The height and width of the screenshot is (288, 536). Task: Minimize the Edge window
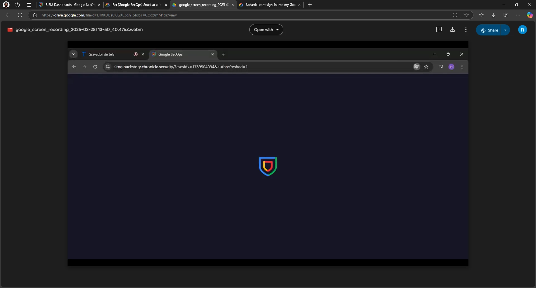[504, 5]
